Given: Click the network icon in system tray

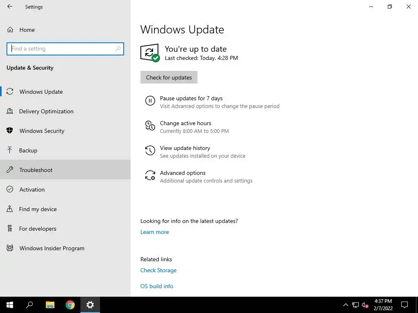Looking at the screenshot, I should pos(356,305).
